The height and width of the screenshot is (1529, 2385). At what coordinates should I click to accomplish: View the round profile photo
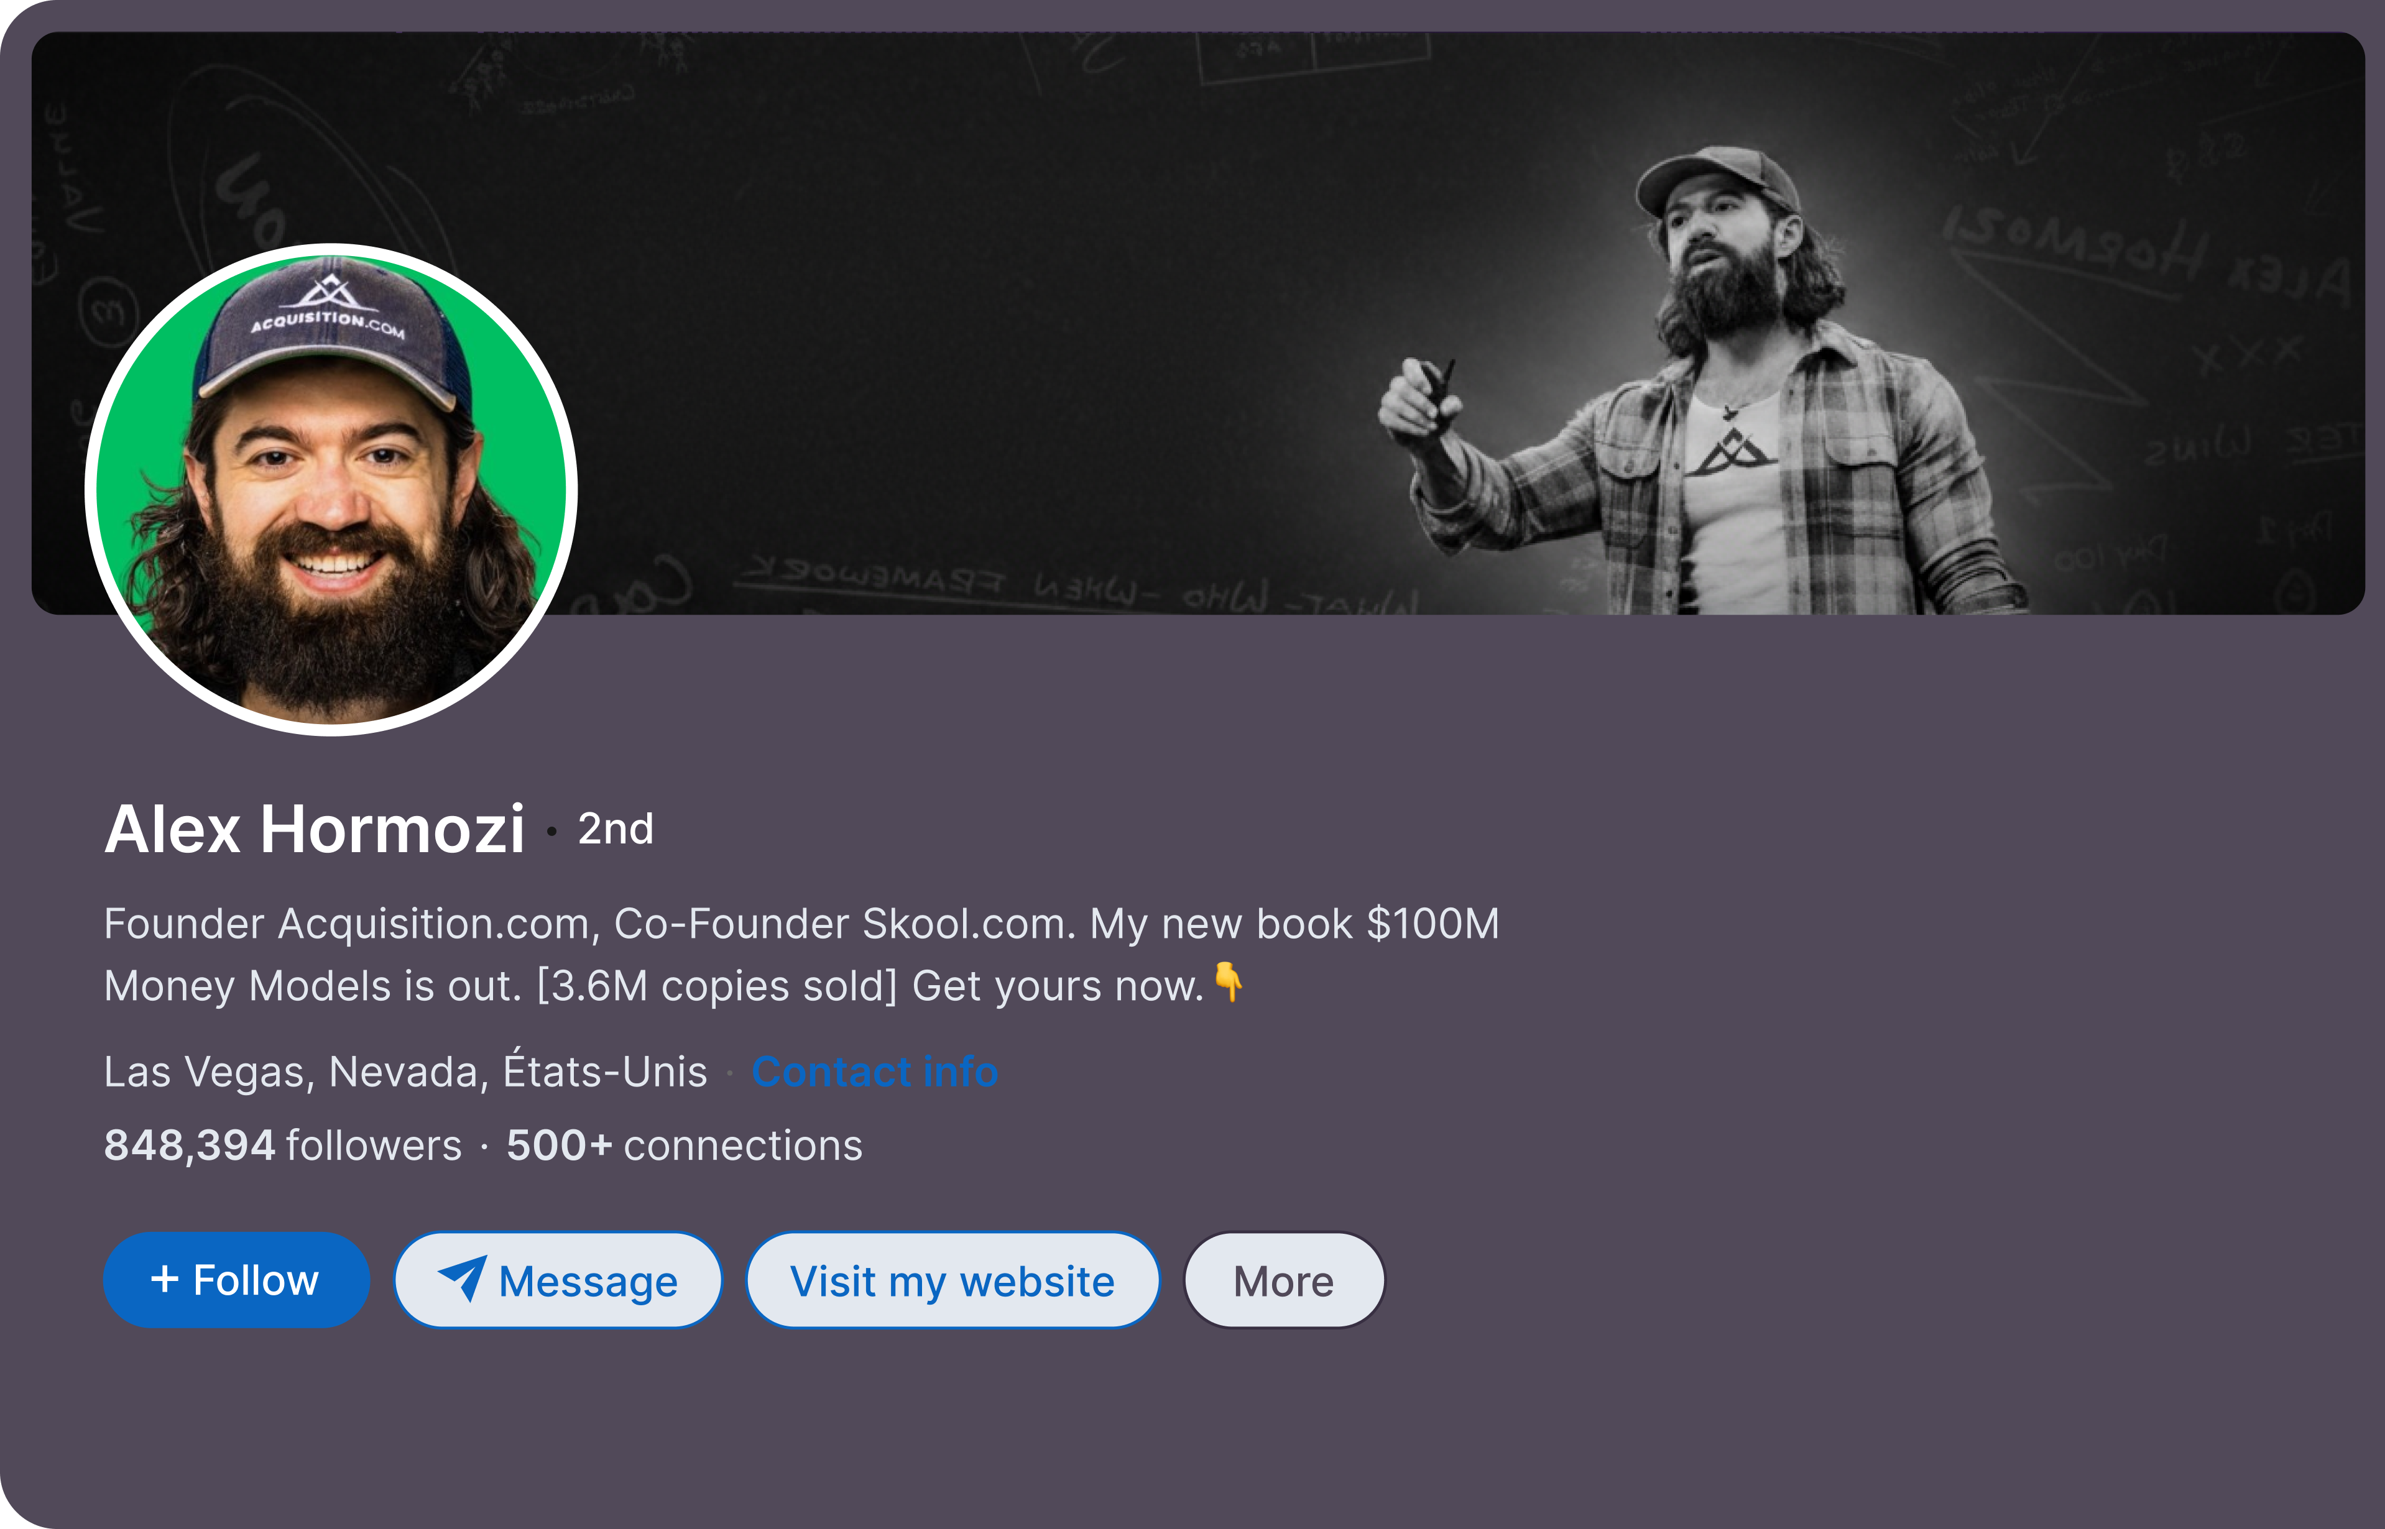(331, 490)
